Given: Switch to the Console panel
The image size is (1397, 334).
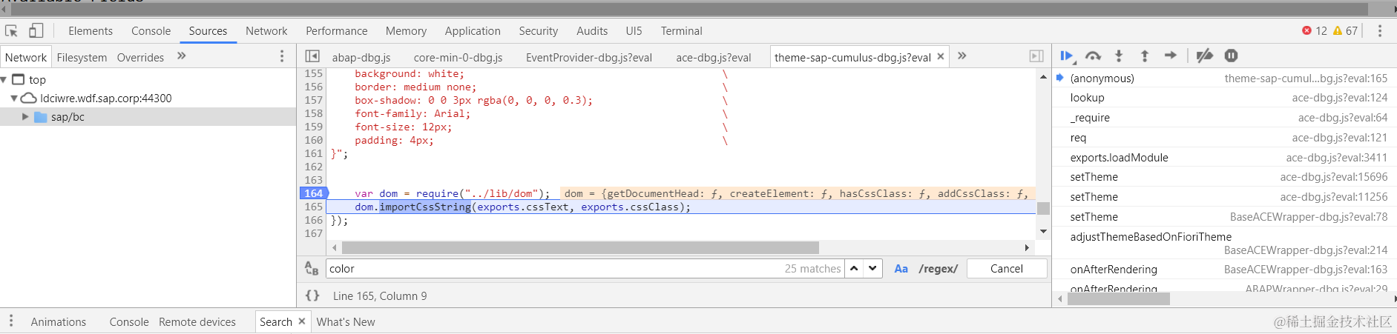Looking at the screenshot, I should 151,31.
